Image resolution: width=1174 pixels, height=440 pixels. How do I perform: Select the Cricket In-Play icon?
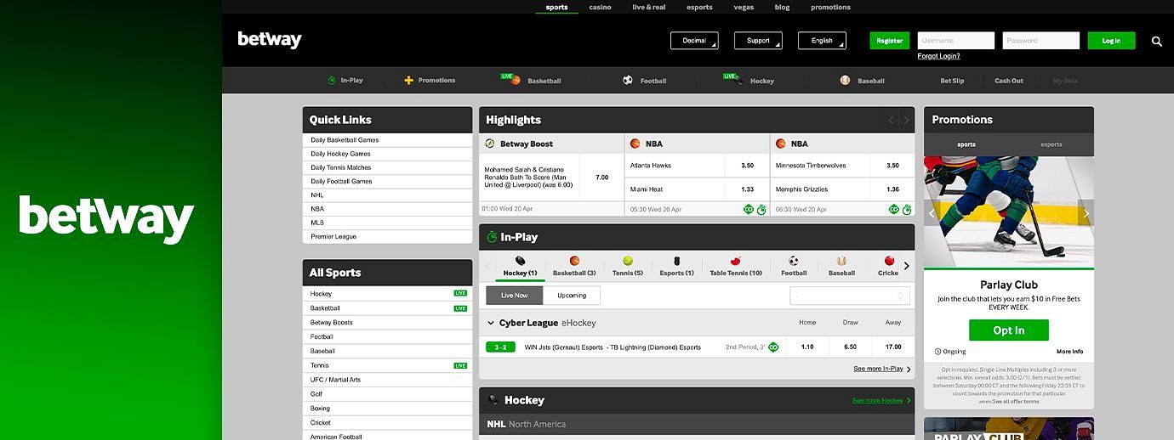coord(889,261)
